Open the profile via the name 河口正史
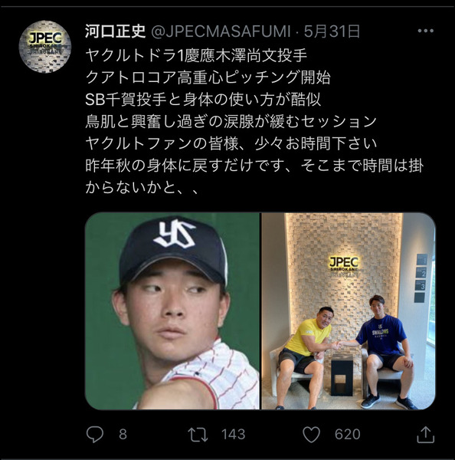This screenshot has width=455, height=460. point(115,31)
